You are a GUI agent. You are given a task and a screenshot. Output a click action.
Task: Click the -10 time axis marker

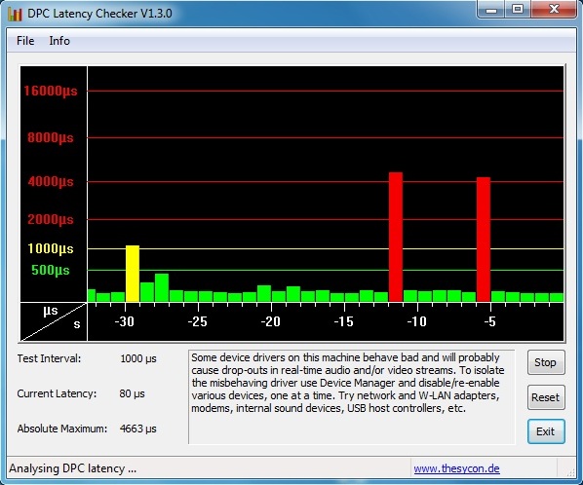pyautogui.click(x=417, y=321)
